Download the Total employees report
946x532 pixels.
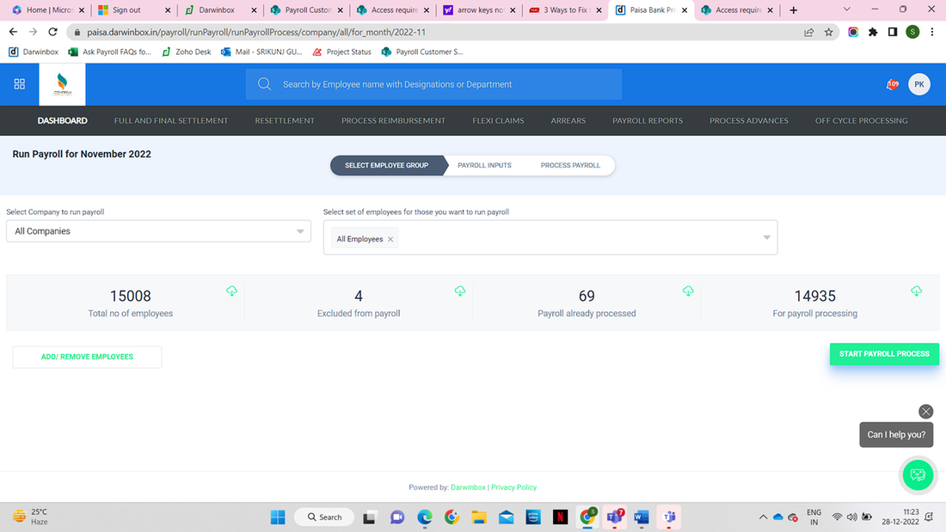(231, 291)
